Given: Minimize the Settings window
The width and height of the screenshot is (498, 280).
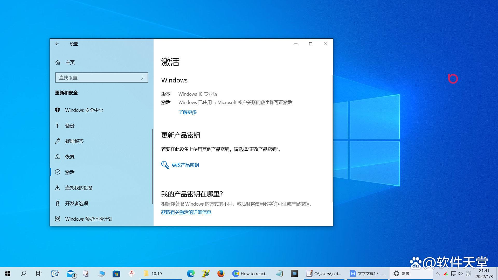Looking at the screenshot, I should click(x=296, y=44).
